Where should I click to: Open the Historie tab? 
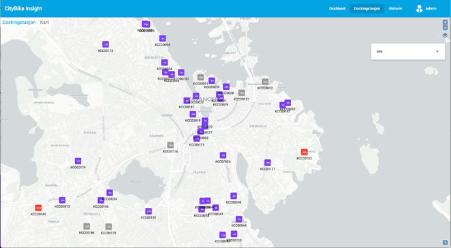click(x=395, y=9)
